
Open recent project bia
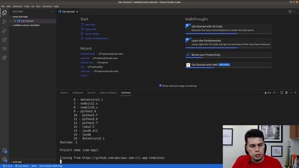click(82, 67)
